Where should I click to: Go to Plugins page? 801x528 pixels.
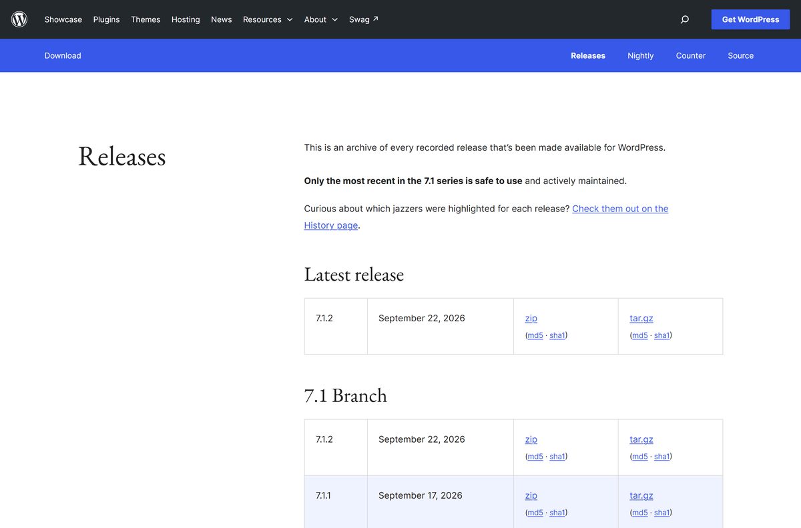tap(106, 19)
